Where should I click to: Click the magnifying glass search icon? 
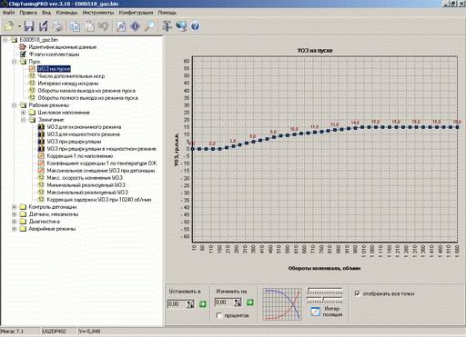pos(149,26)
